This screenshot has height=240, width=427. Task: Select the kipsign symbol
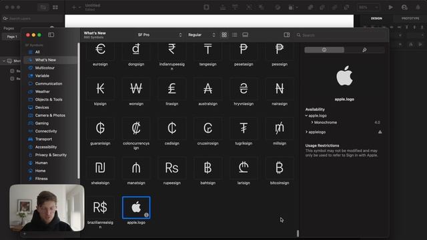100,89
